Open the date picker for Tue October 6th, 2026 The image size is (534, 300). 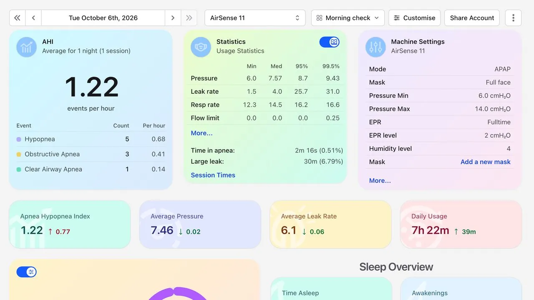(103, 18)
